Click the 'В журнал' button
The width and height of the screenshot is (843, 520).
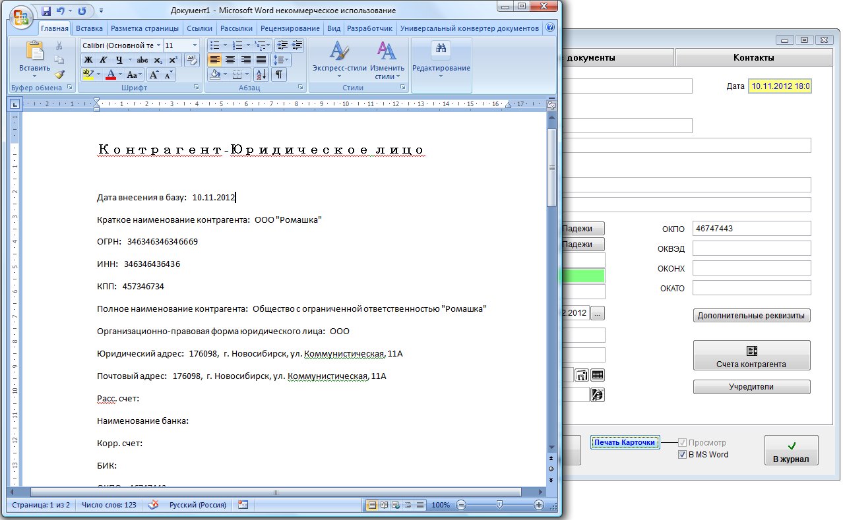(791, 450)
